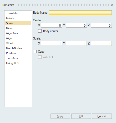Click the Scale X input field
Image resolution: width=116 pixels, height=123 pixels.
tap(52, 43)
